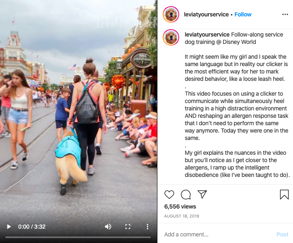Screen dimensions: 293x243
Task: Share post with paper plane icon
Action: coord(202,194)
